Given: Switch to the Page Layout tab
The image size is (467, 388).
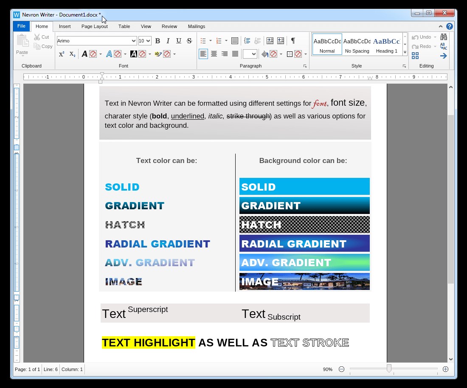Looking at the screenshot, I should [x=95, y=26].
